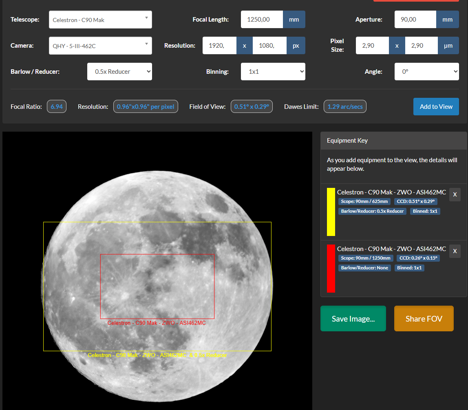Open the Binning 1x1 dropdown
Screen dimensions: 468x410
(273, 72)
